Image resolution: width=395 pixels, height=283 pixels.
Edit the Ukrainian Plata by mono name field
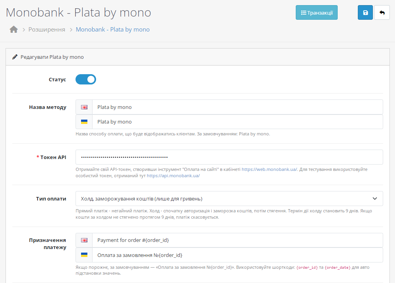[238, 122]
